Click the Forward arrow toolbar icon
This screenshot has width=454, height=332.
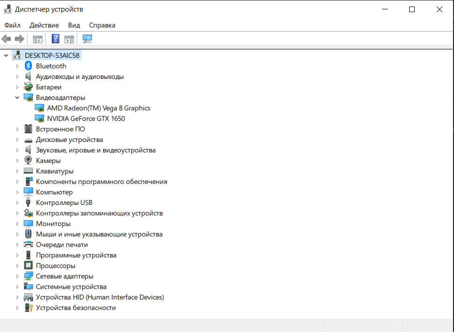(x=20, y=39)
